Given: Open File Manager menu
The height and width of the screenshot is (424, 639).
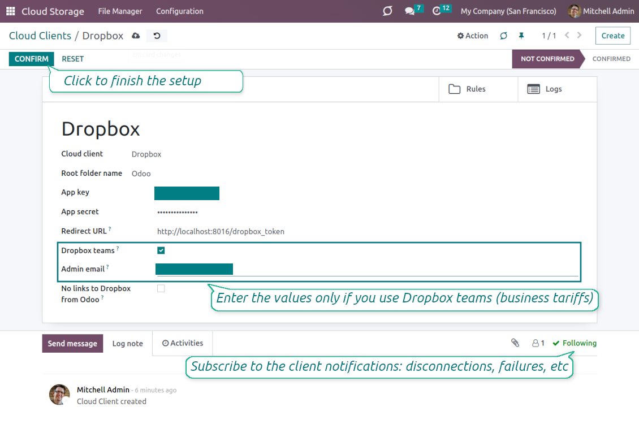Looking at the screenshot, I should coord(120,11).
